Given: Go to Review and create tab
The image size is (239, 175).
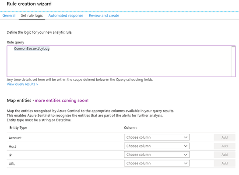Looking at the screenshot, I should pyautogui.click(x=104, y=16).
